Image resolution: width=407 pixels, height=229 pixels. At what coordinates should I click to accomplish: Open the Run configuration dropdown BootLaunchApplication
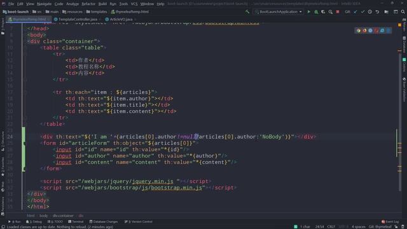[x=279, y=11]
